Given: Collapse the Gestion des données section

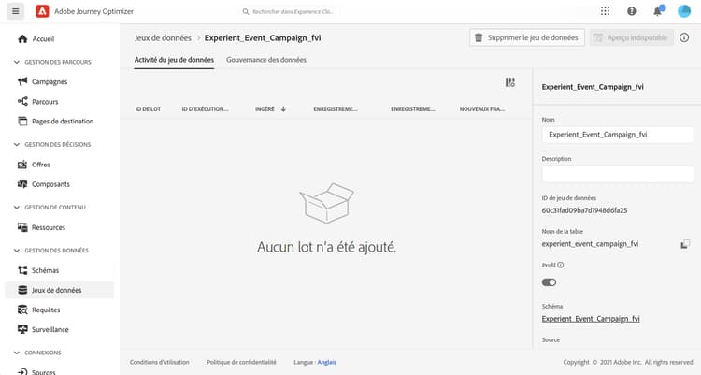Looking at the screenshot, I should 17,250.
